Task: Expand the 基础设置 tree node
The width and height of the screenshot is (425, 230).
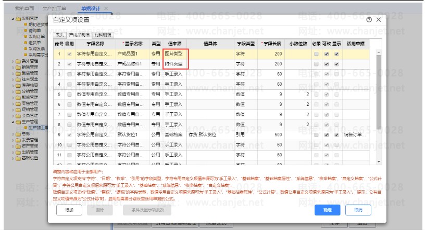Action: [x=13, y=158]
